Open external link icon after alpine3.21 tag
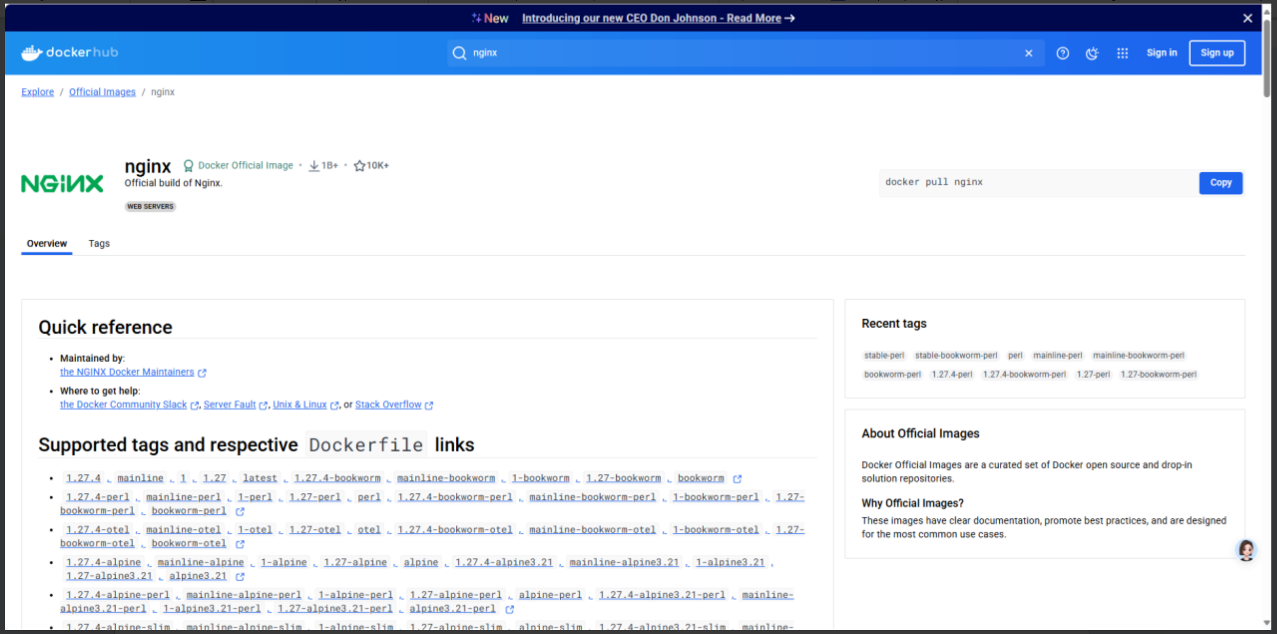 tap(240, 577)
